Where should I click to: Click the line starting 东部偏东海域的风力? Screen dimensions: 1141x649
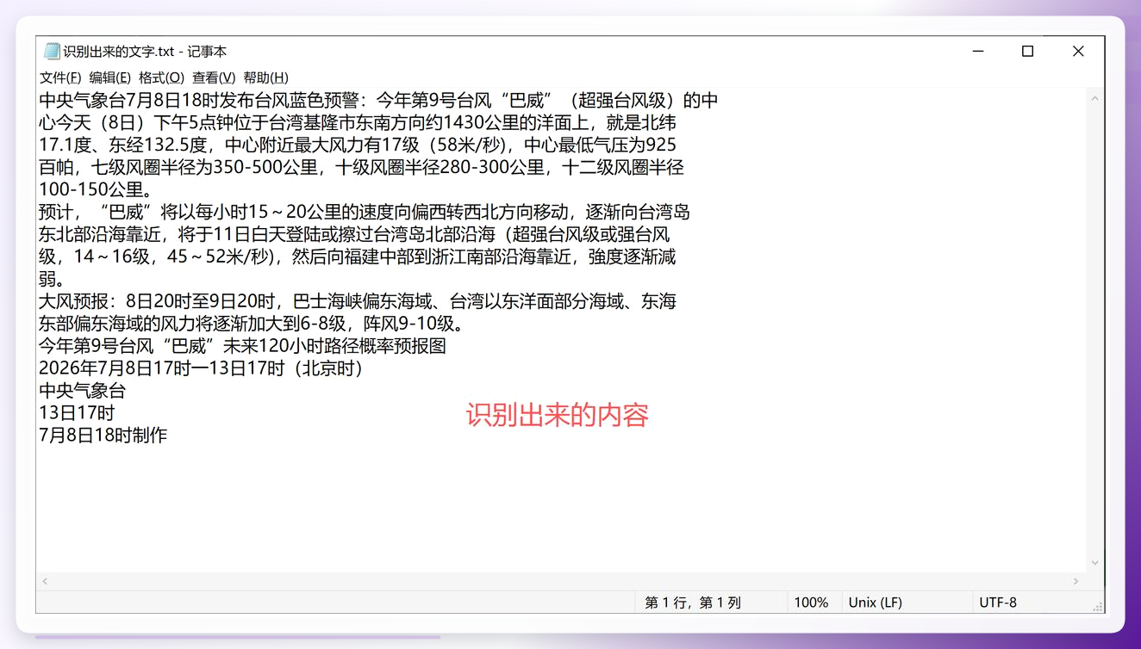pyautogui.click(x=252, y=324)
